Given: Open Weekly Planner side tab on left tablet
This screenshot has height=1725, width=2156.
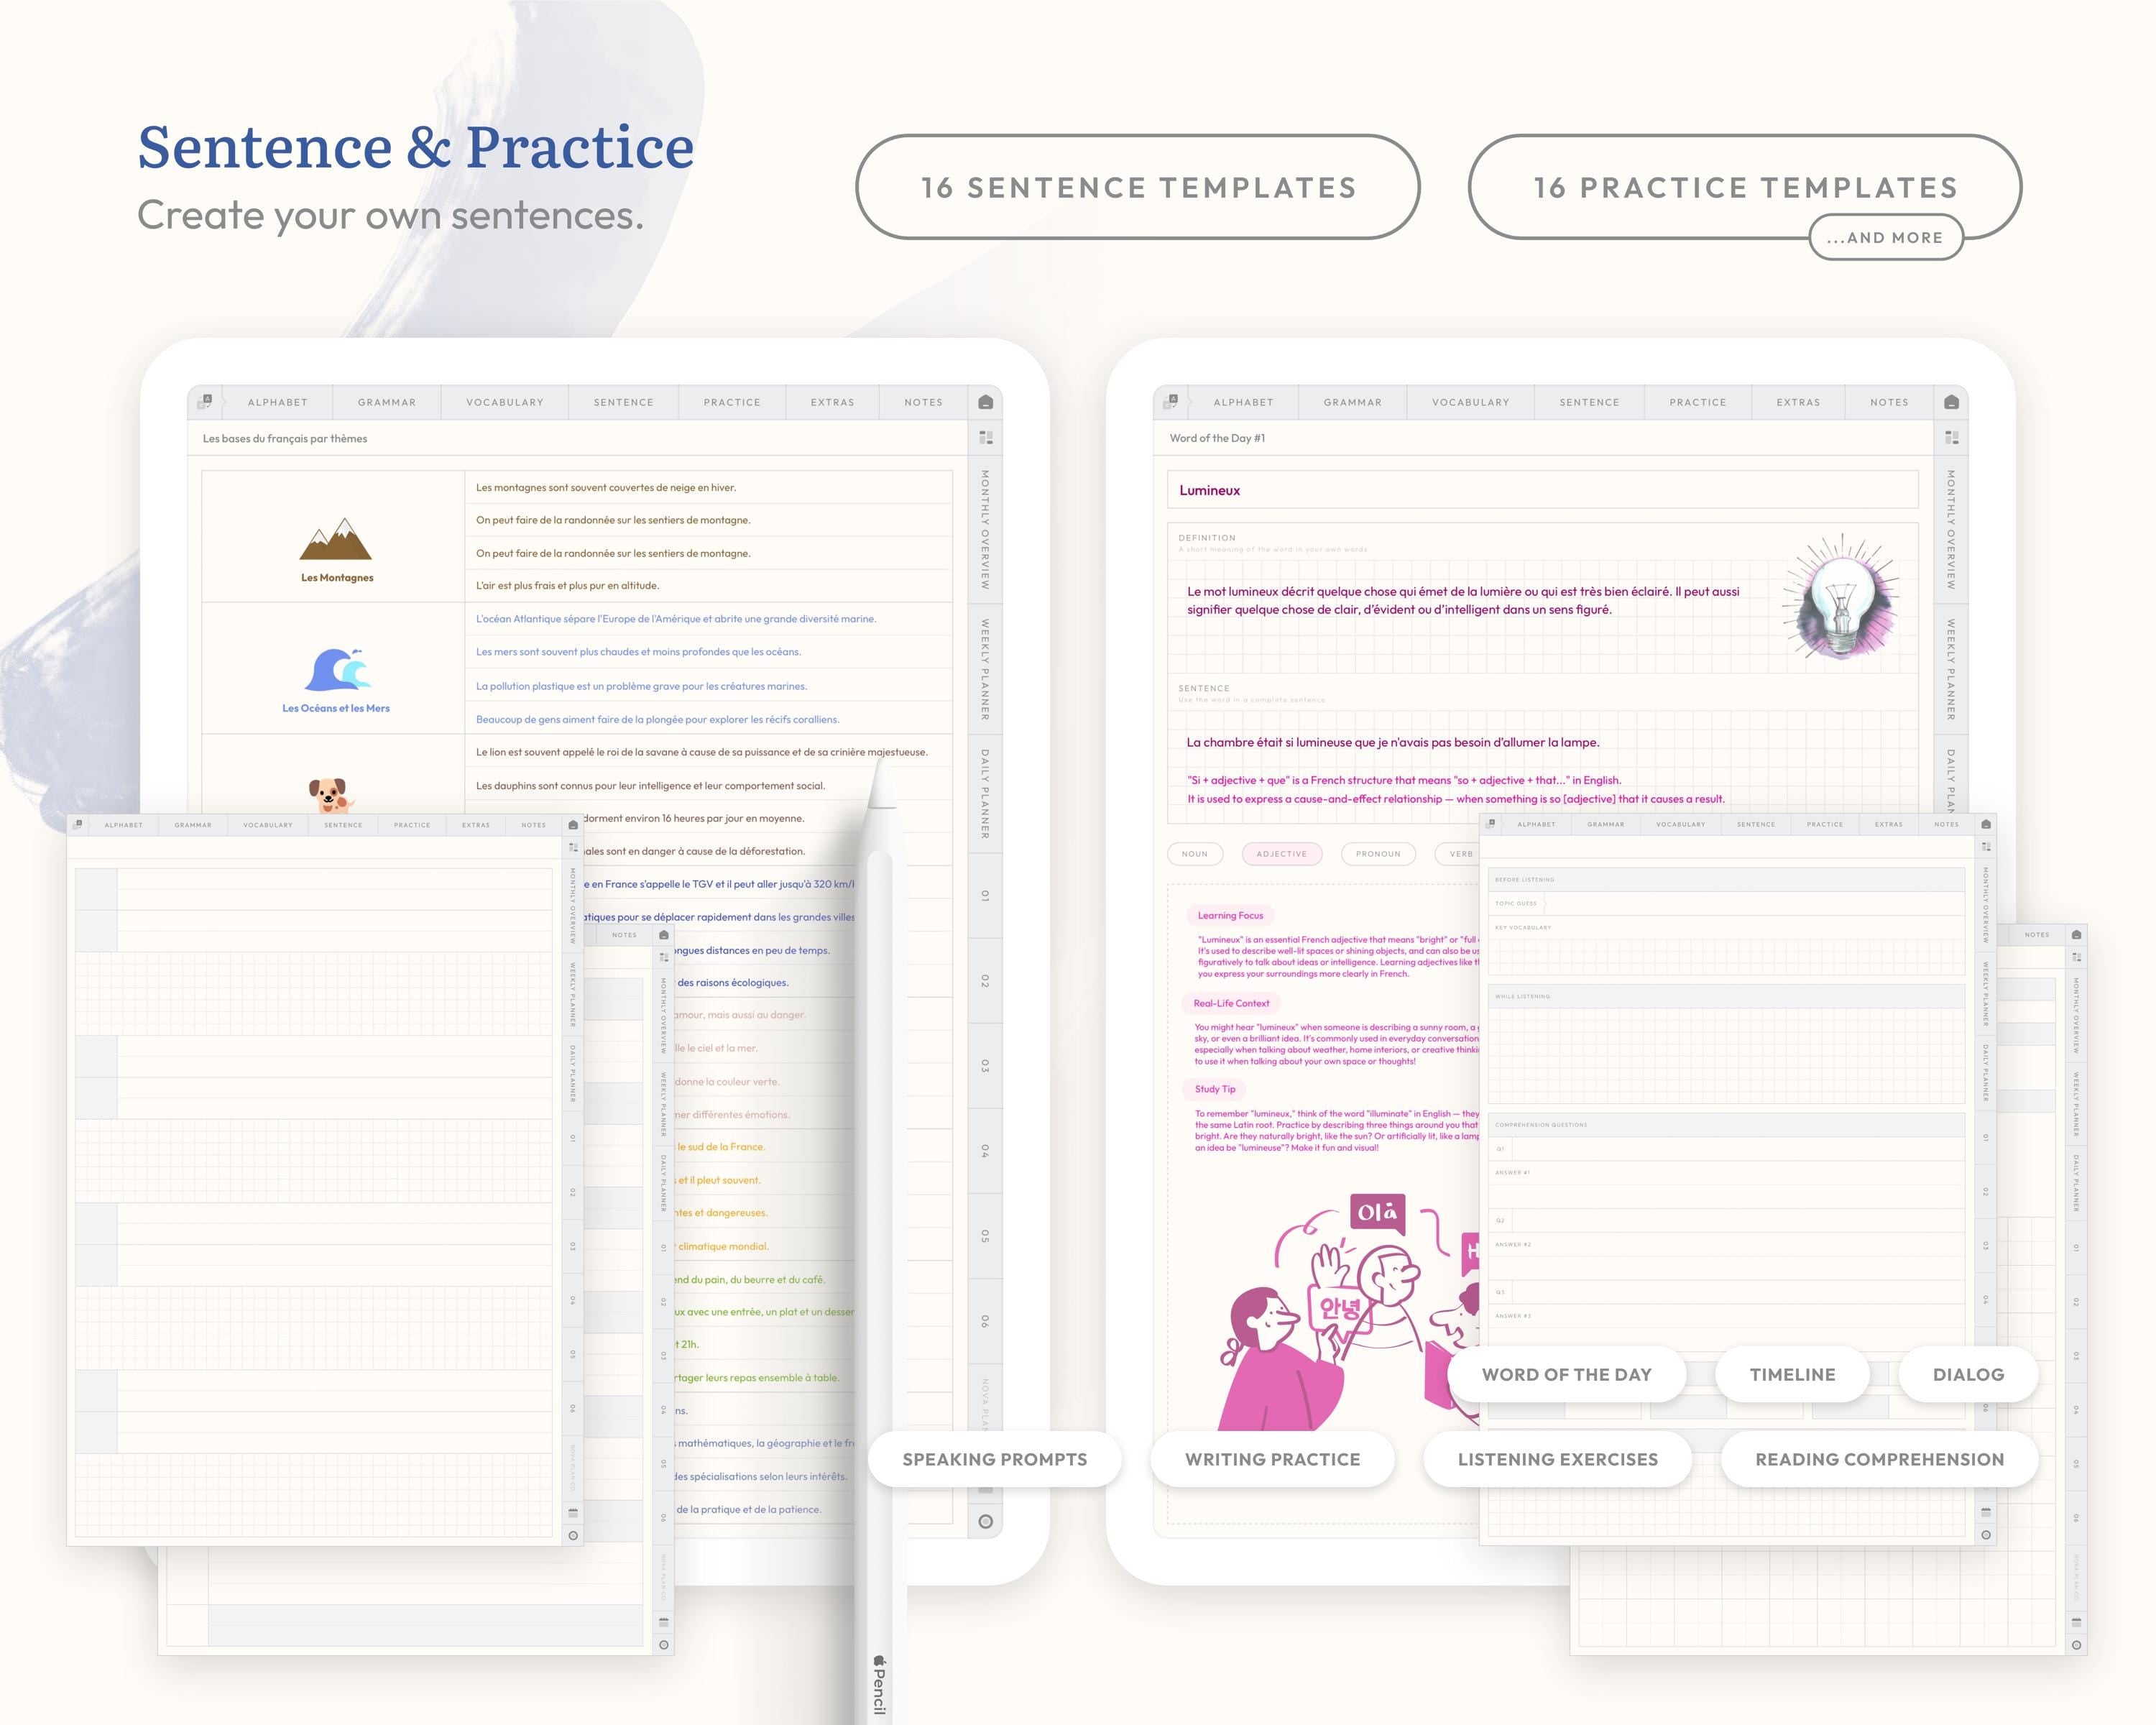Looking at the screenshot, I should 985,669.
